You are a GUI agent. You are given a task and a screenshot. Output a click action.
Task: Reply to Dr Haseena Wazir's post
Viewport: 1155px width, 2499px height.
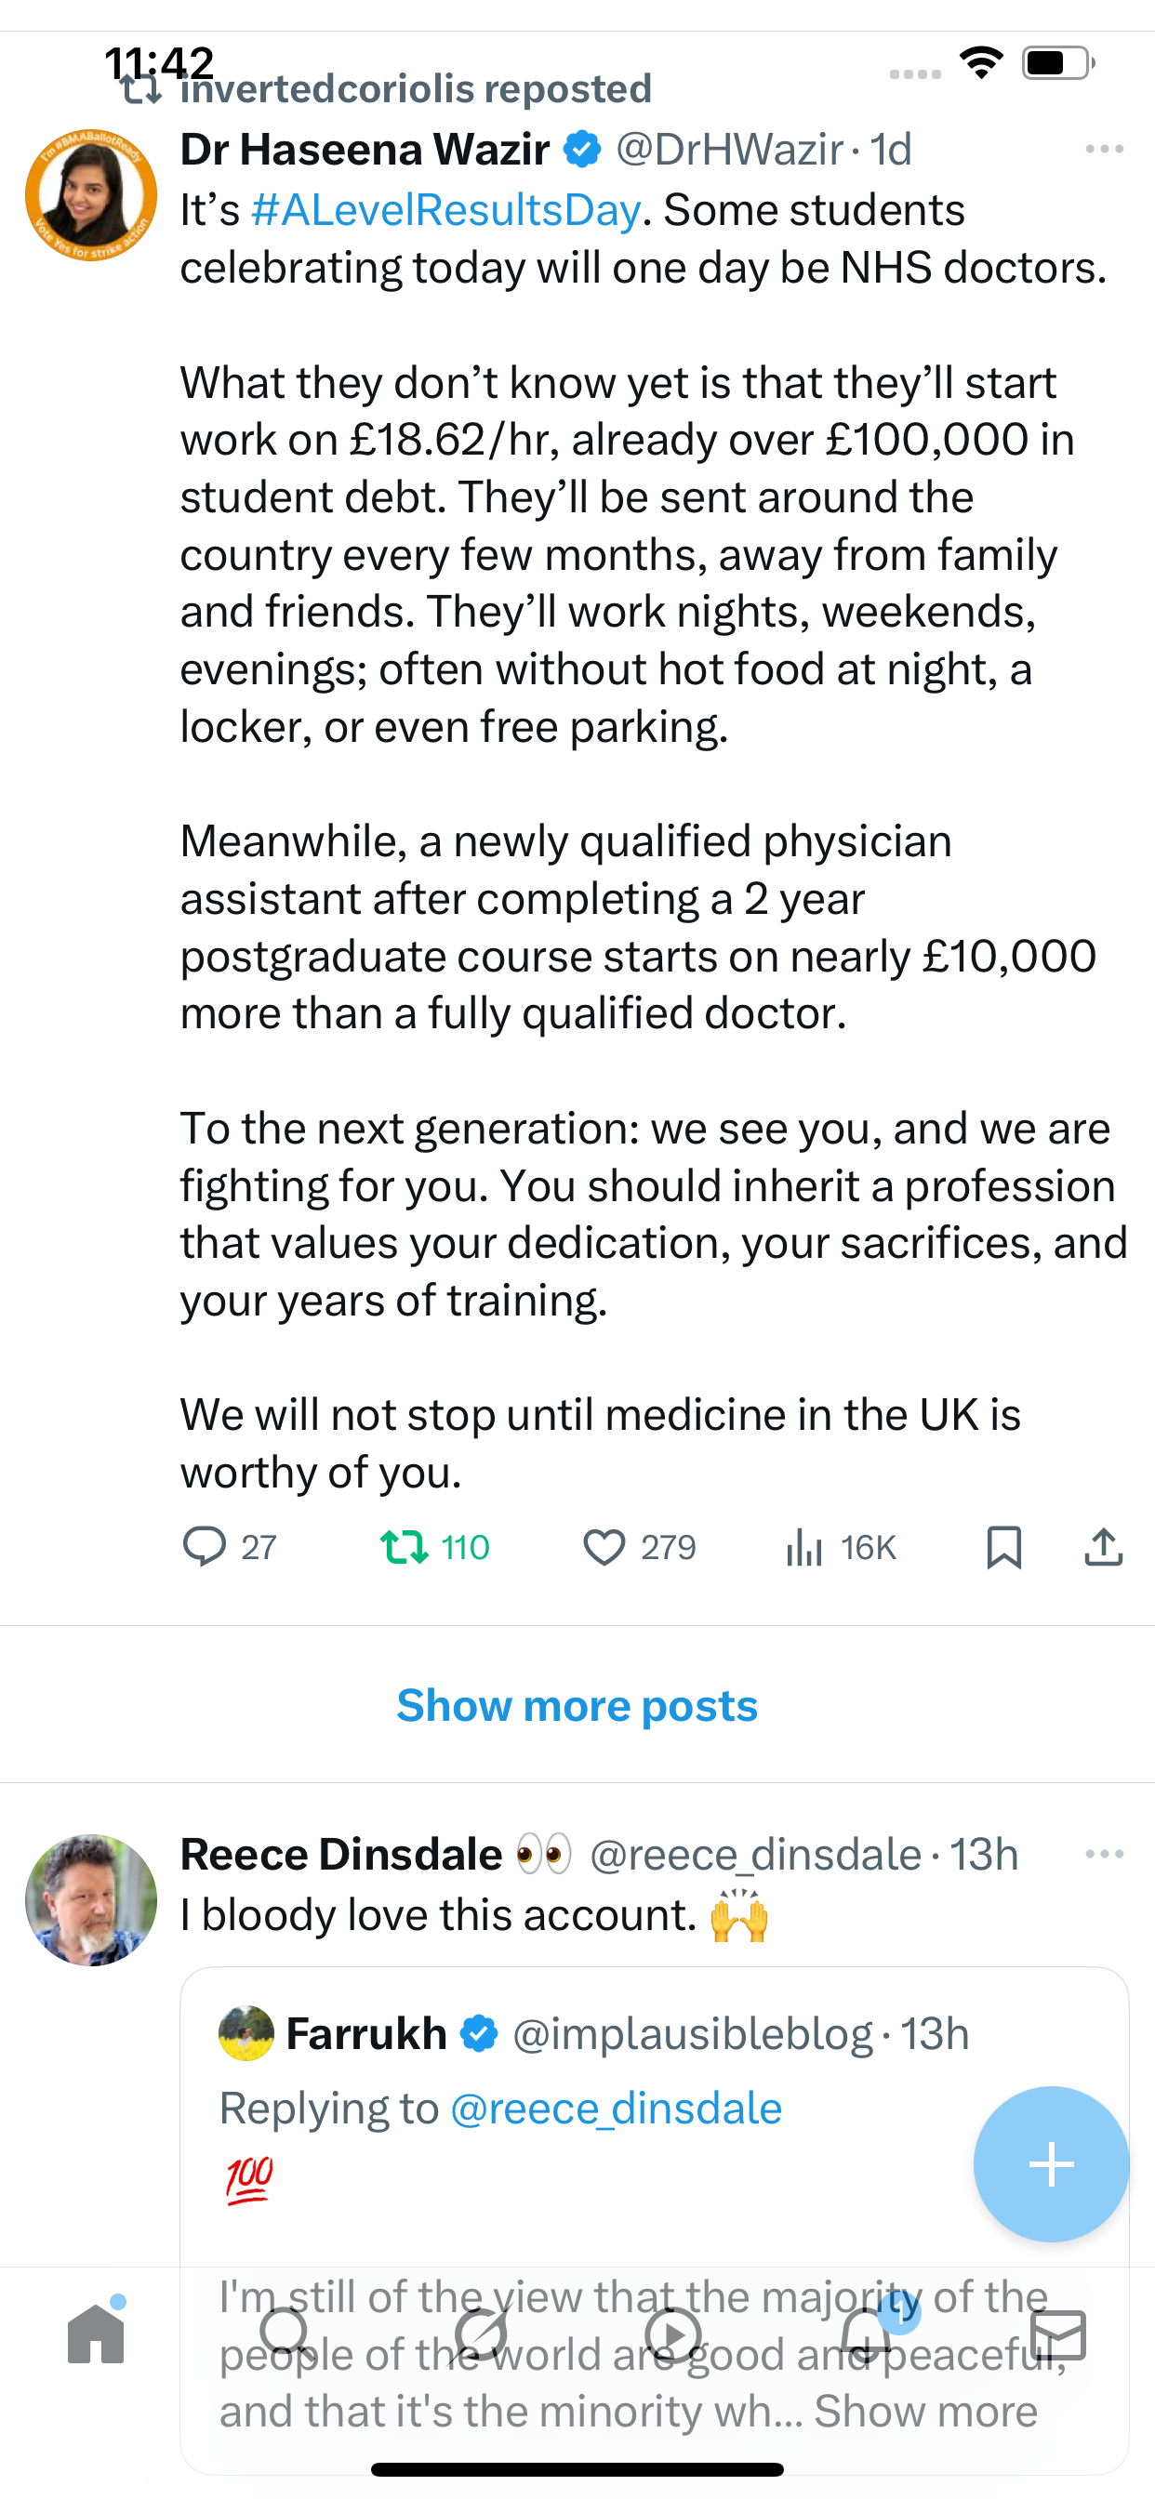point(205,1546)
